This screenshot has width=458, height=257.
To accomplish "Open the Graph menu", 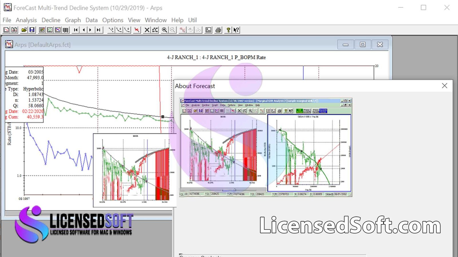I will pos(73,20).
